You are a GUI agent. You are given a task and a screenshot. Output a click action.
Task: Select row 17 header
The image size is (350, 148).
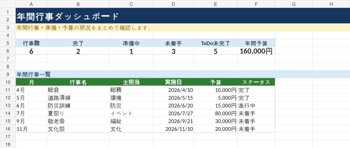(8, 136)
